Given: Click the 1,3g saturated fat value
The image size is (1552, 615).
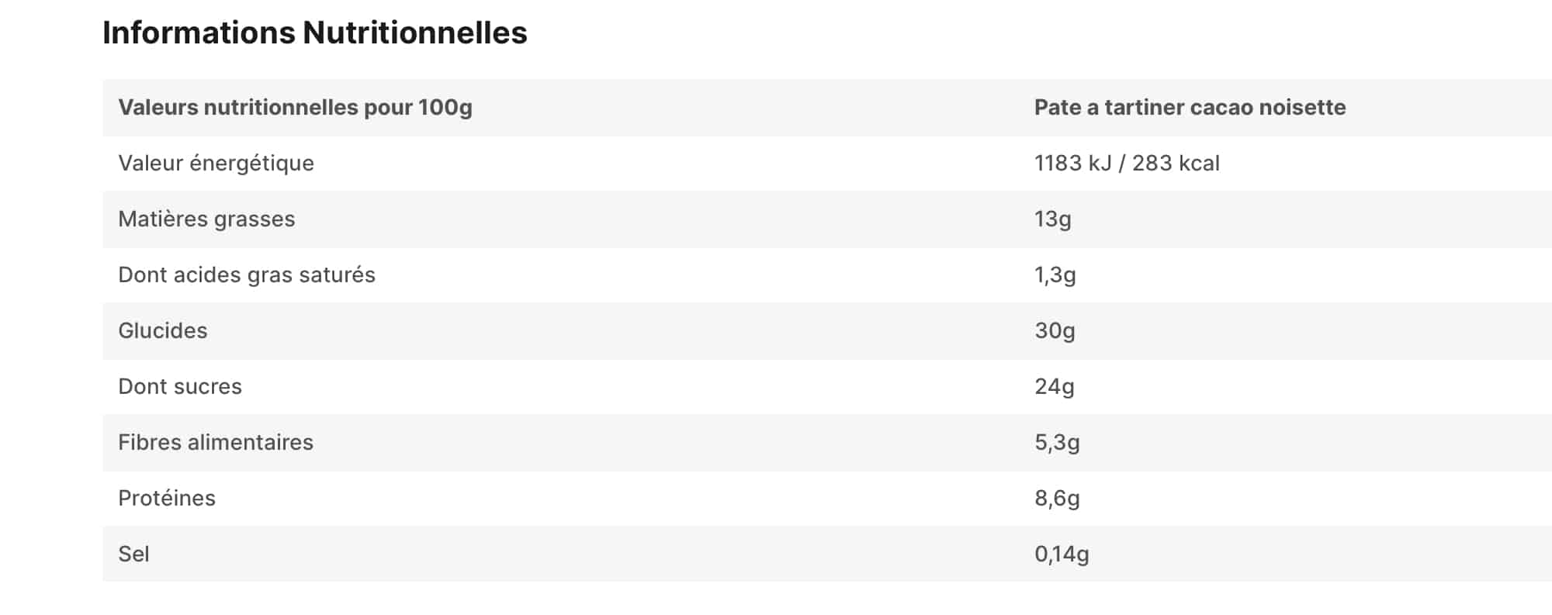Looking at the screenshot, I should (1055, 275).
